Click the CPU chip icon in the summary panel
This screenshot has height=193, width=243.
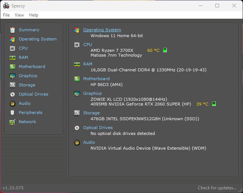(77, 45)
